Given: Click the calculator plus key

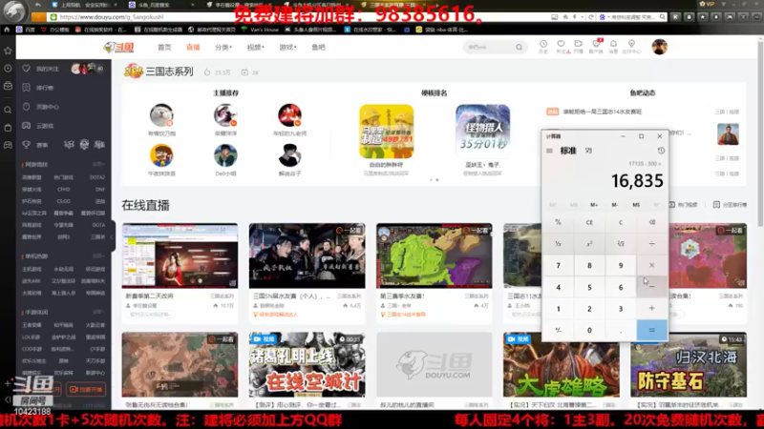Looking at the screenshot, I should [652, 308].
